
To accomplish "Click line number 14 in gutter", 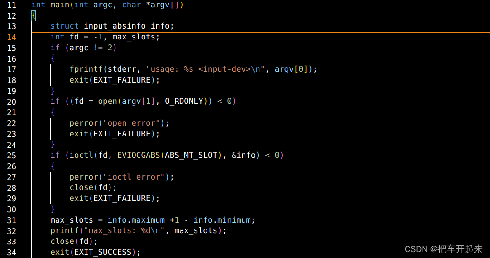I will [12, 37].
